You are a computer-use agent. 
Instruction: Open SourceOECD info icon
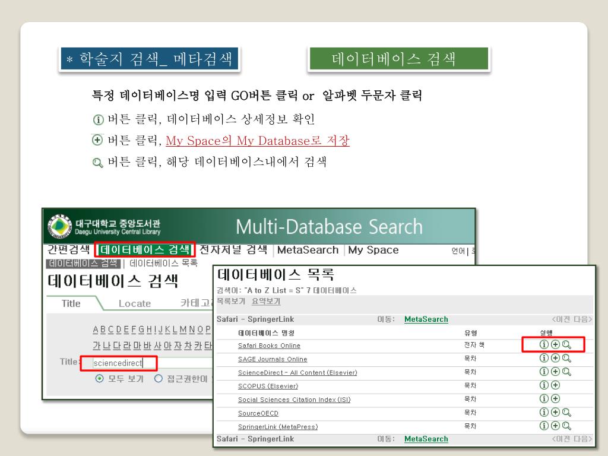(x=544, y=412)
